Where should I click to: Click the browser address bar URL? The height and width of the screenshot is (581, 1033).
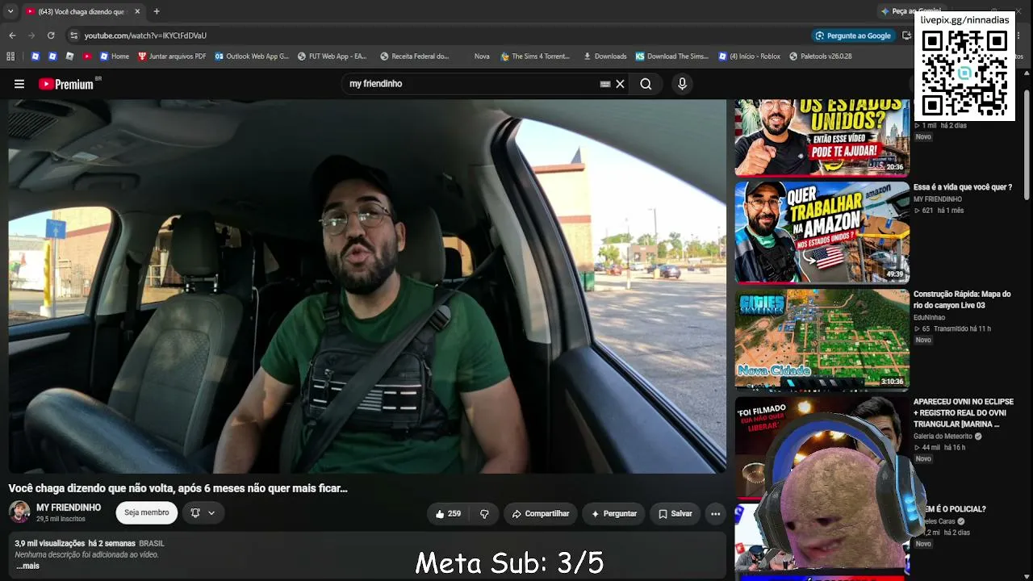tap(145, 36)
